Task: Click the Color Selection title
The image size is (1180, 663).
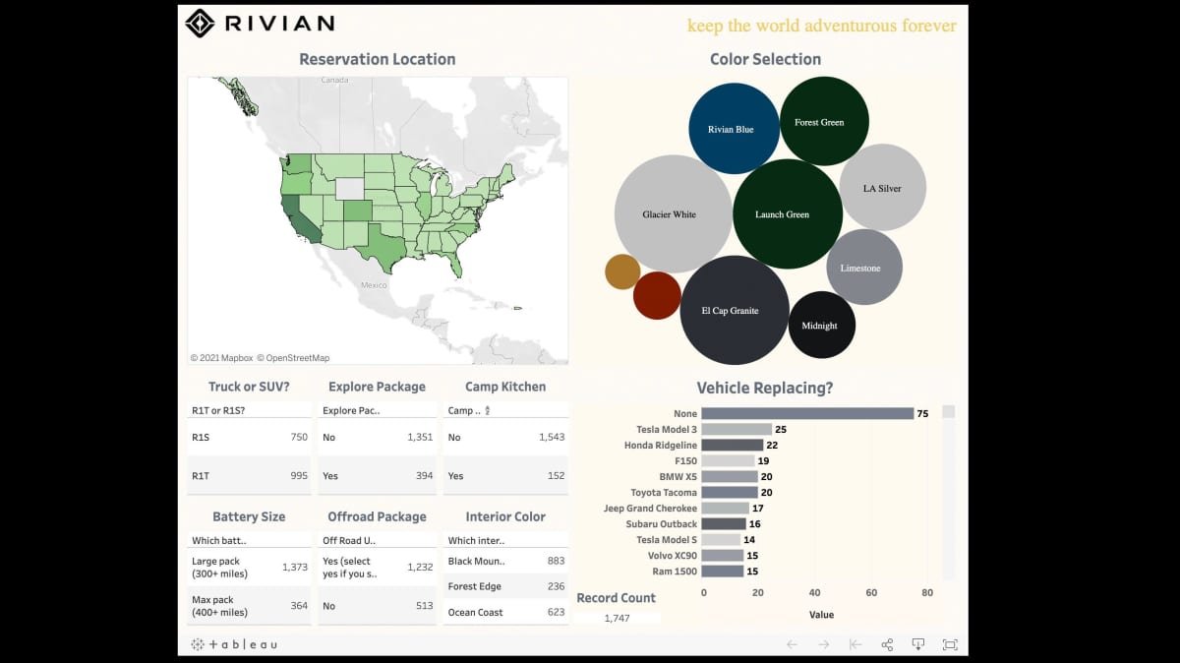Action: click(x=765, y=59)
